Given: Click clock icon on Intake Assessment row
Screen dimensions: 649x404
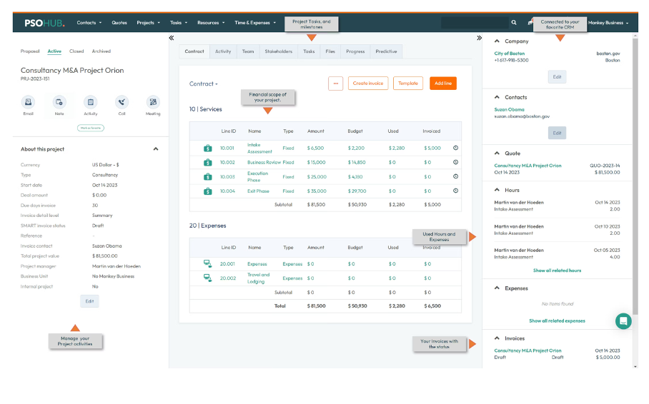Looking at the screenshot, I should 455,148.
